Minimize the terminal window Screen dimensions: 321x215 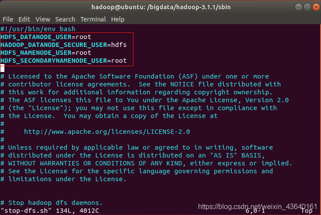point(299,7)
